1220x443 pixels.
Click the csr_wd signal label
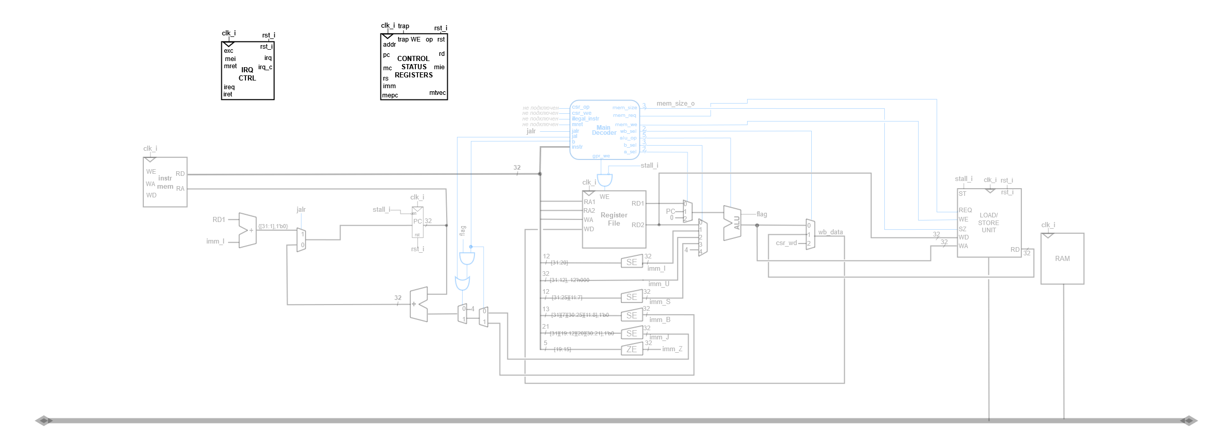(x=786, y=243)
